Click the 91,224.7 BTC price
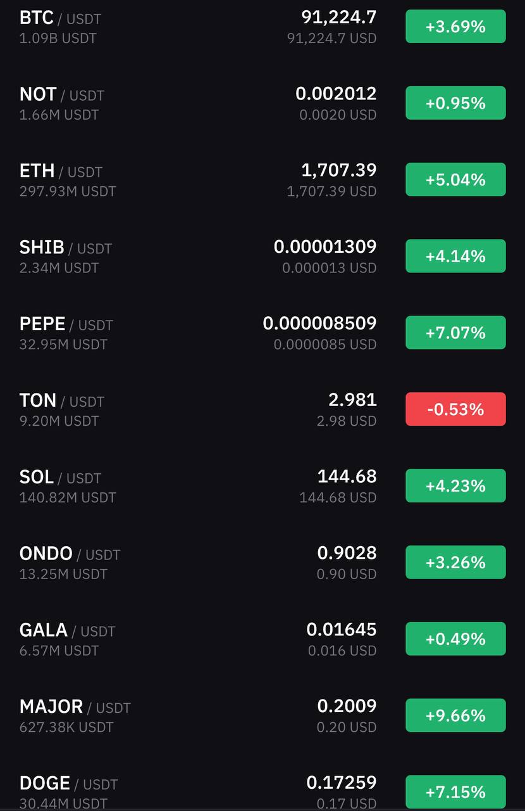 339,17
